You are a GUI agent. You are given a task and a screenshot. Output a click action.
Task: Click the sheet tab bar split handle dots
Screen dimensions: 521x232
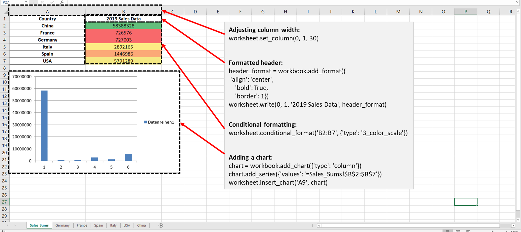click(312, 226)
